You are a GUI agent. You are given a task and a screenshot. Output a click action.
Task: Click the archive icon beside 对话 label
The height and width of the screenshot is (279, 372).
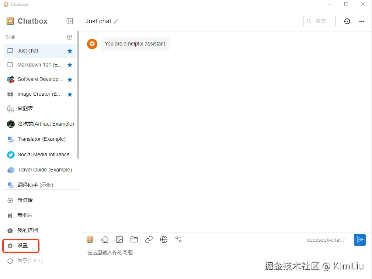[69, 37]
